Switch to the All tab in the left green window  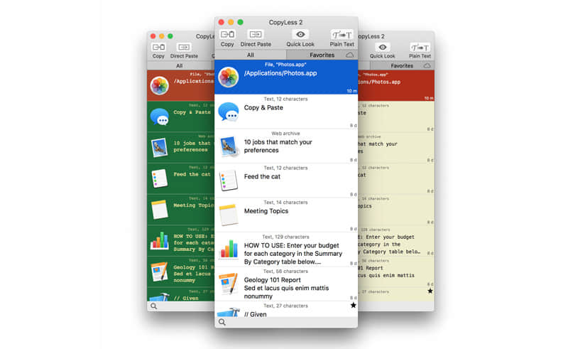(180, 65)
